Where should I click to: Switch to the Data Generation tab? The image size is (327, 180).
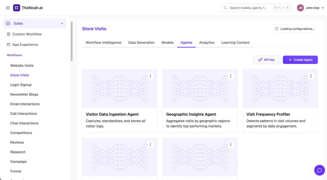tap(141, 42)
